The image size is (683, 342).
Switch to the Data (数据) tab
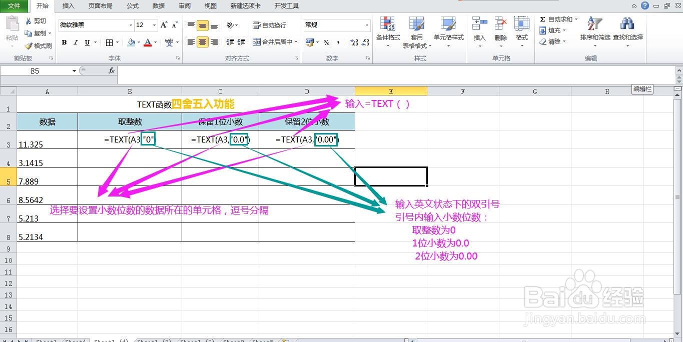pos(159,6)
